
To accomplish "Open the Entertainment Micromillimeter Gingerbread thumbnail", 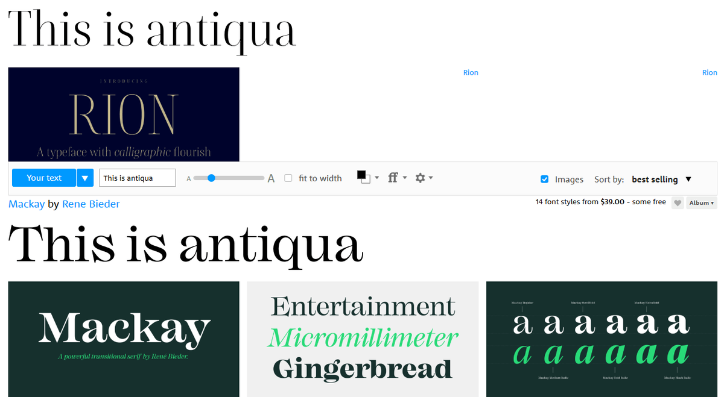I will point(363,339).
